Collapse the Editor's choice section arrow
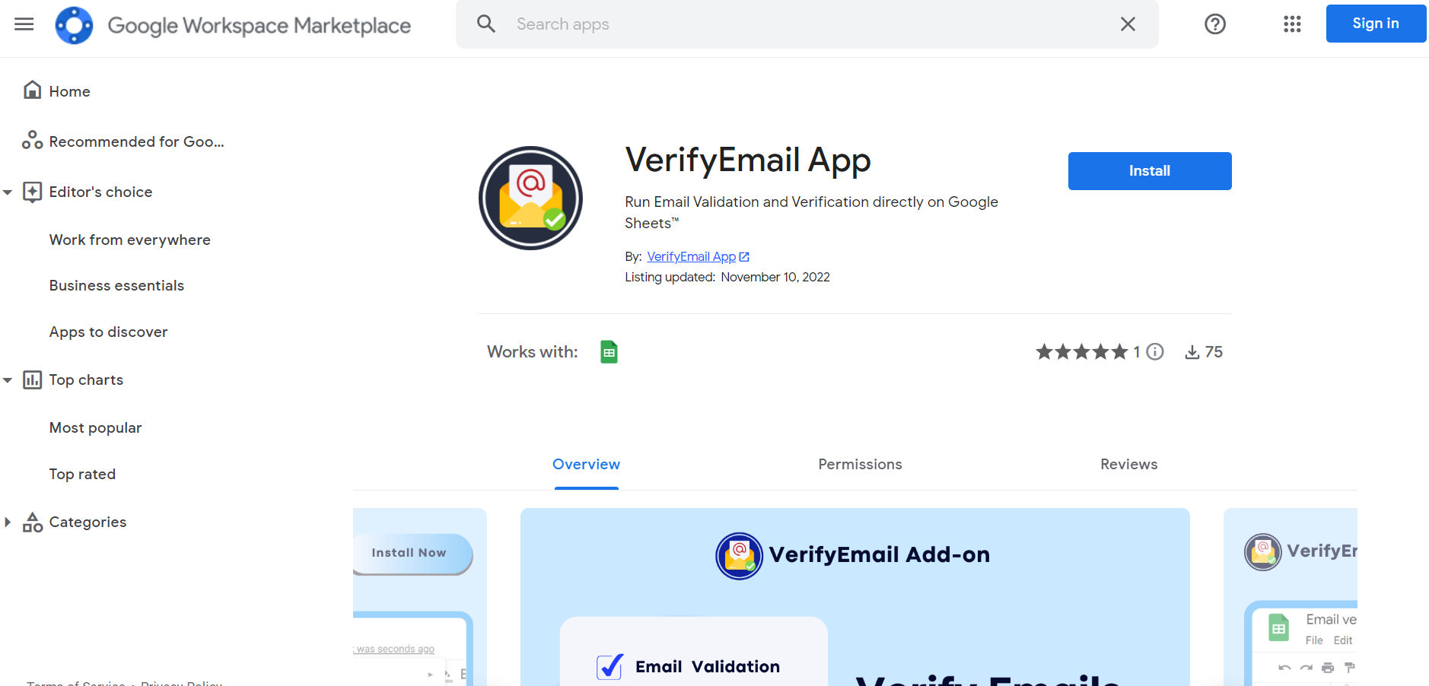The width and height of the screenshot is (1429, 686). pos(8,192)
